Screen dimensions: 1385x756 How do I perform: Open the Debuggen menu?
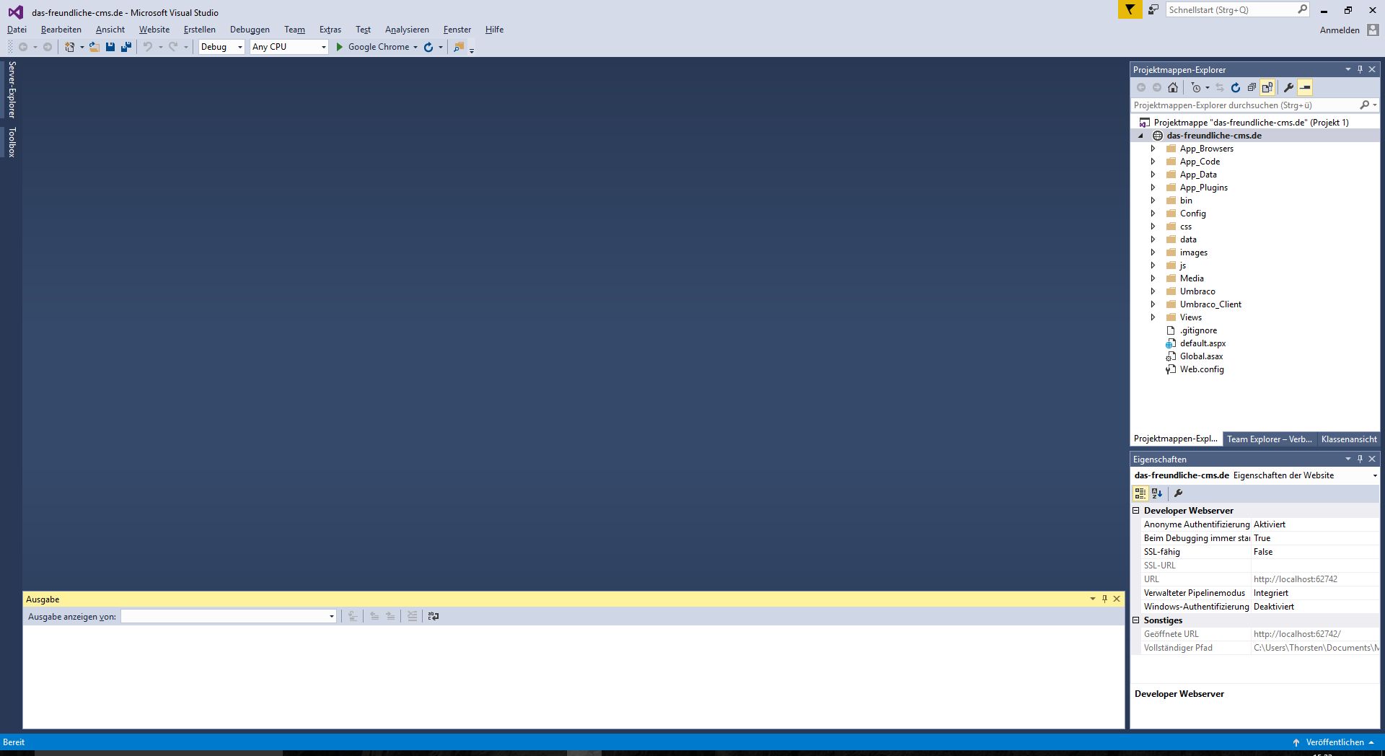pos(250,30)
